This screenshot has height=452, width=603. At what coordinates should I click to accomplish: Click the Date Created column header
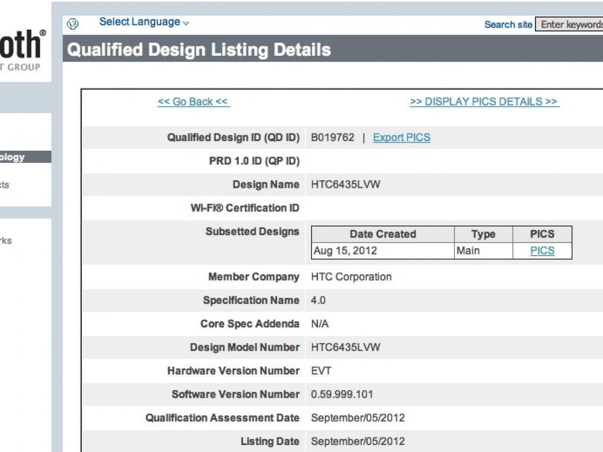pos(382,235)
